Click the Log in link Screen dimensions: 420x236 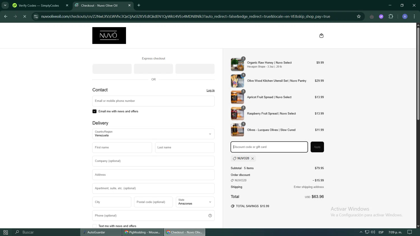211,90
